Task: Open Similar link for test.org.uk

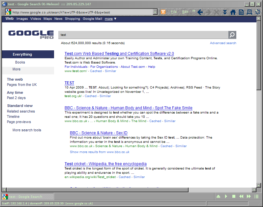Action: point(105,96)
